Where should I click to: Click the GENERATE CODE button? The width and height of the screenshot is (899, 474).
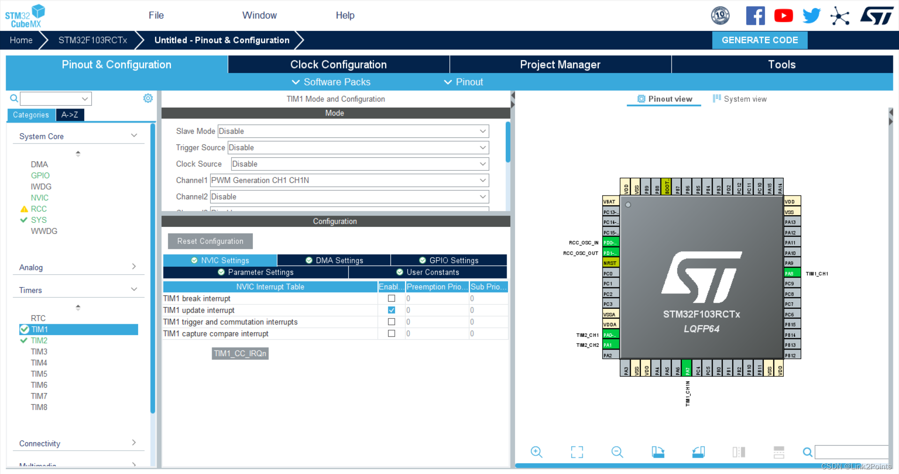click(759, 40)
